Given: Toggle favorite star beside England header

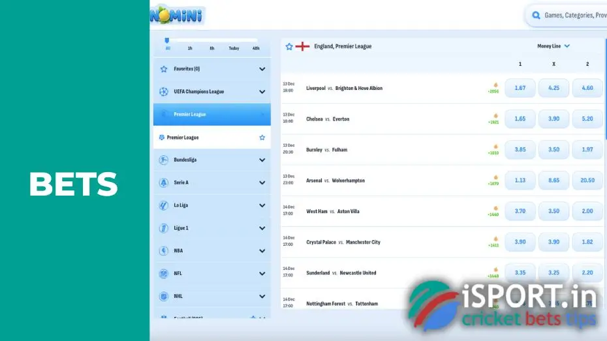Looking at the screenshot, I should click(x=288, y=46).
